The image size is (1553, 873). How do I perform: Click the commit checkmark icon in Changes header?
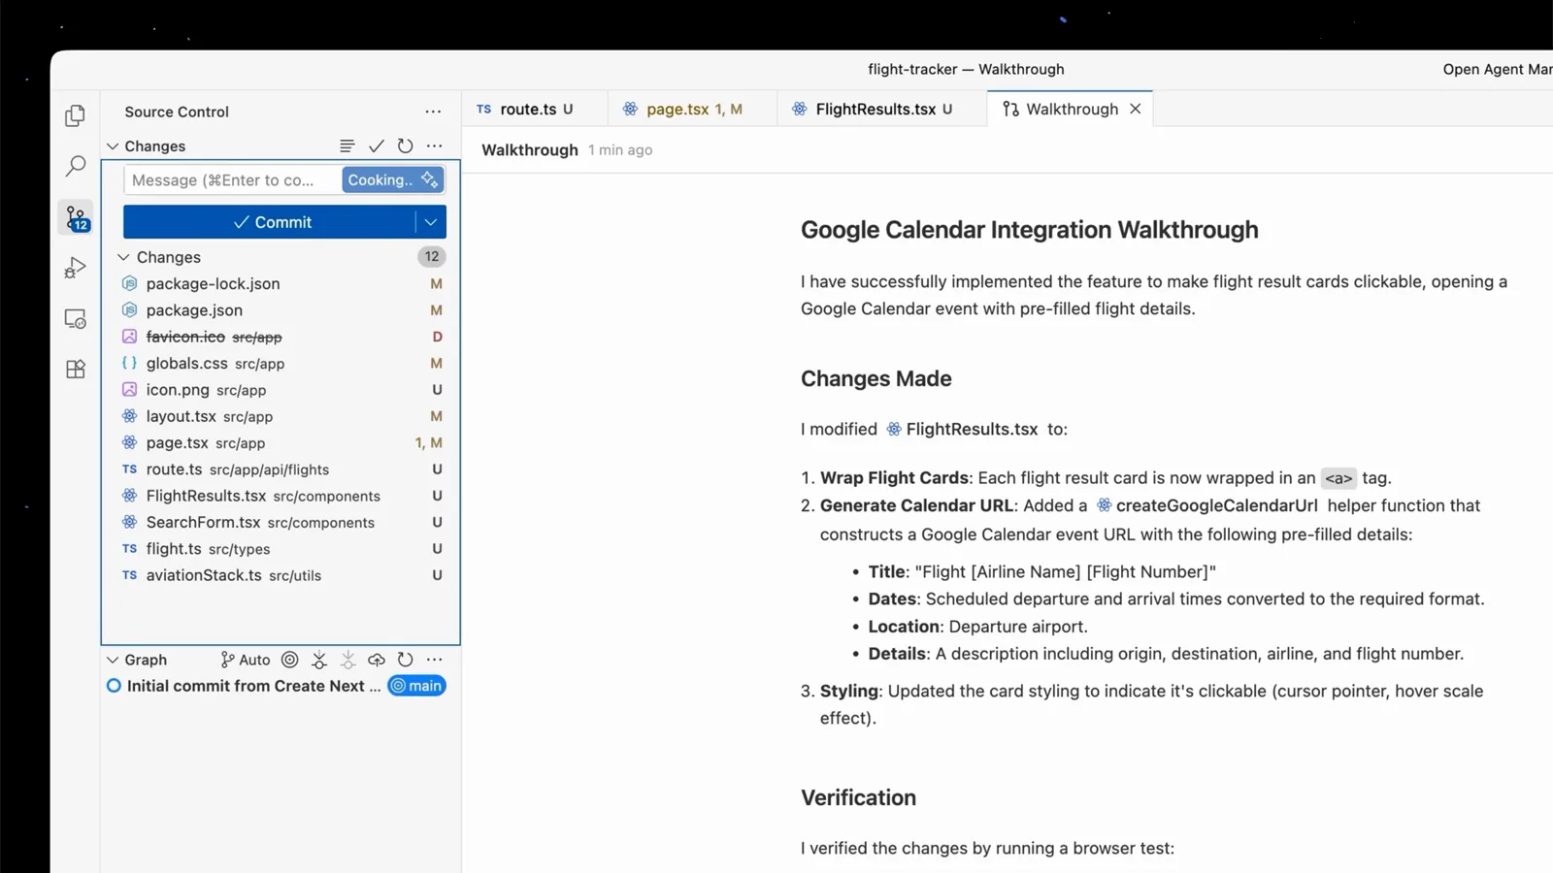click(x=377, y=145)
